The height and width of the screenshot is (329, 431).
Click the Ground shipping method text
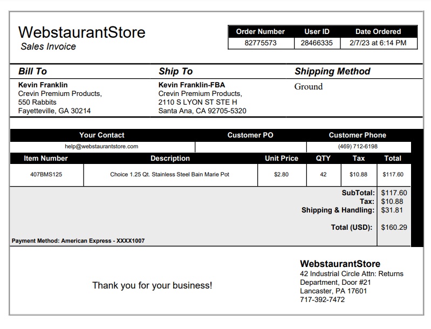tap(309, 87)
